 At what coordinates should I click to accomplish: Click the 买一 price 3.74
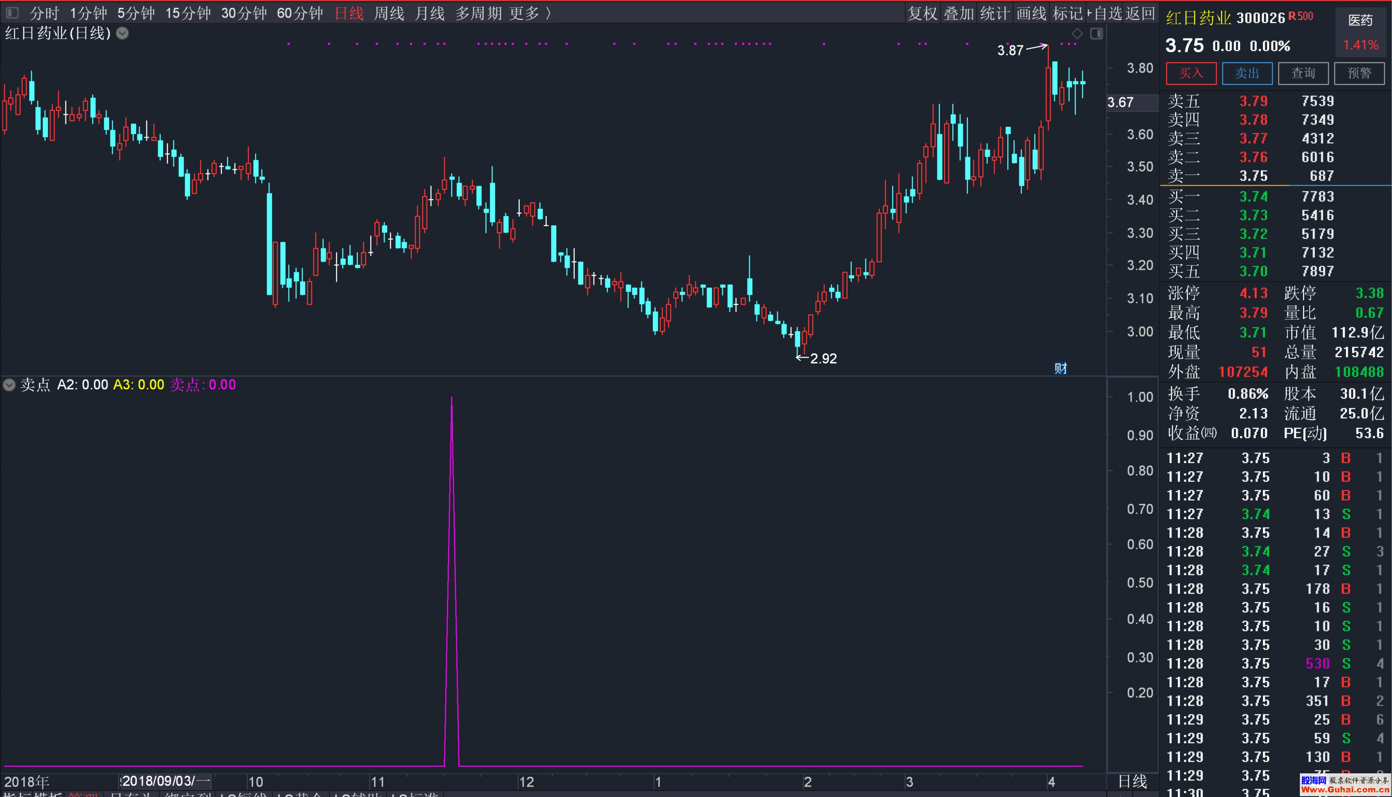[1253, 196]
